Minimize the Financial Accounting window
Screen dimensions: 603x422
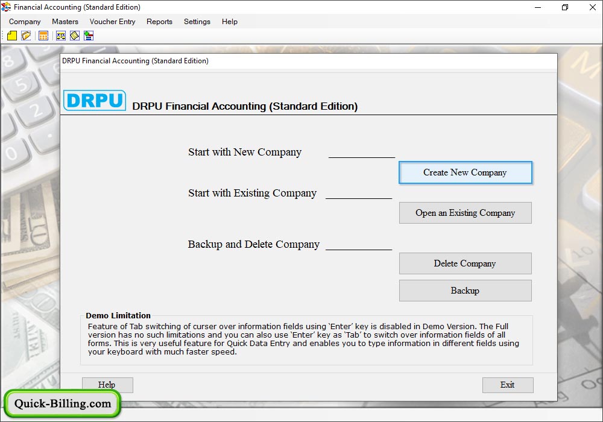tap(538, 7)
